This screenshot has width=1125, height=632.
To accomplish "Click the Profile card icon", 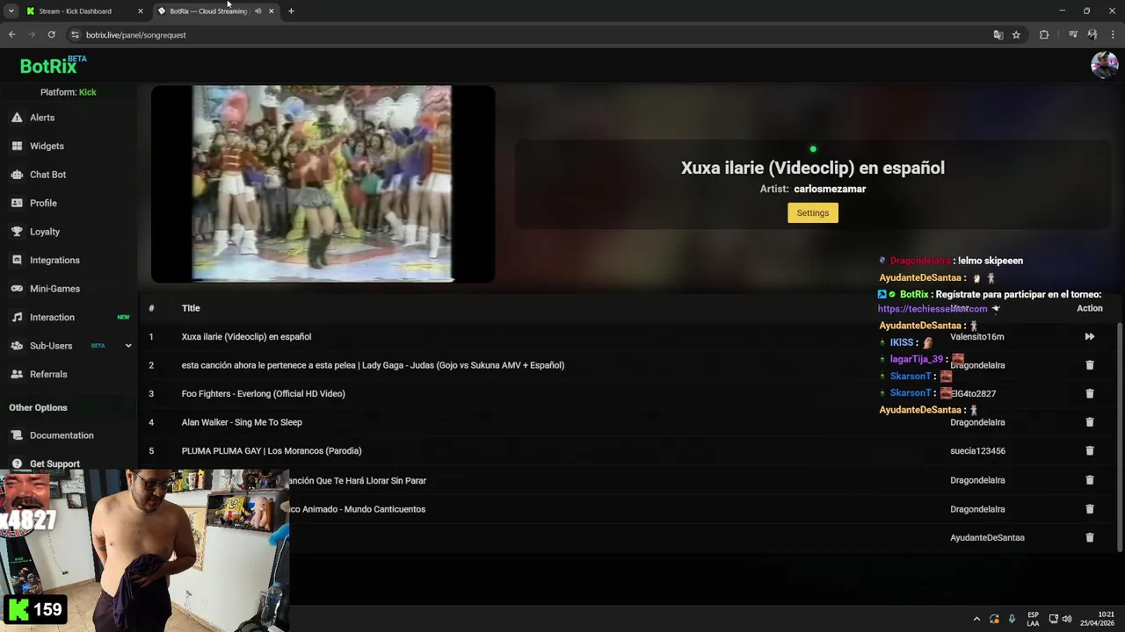I will coord(17,203).
